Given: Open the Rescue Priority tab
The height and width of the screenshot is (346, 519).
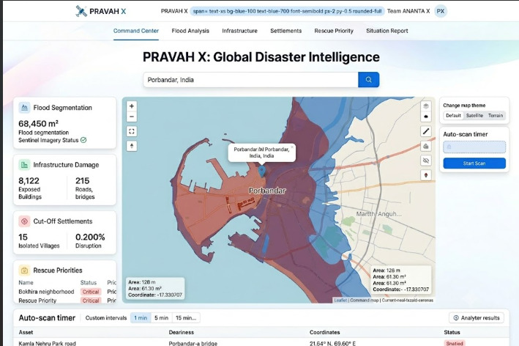Looking at the screenshot, I should pyautogui.click(x=334, y=31).
